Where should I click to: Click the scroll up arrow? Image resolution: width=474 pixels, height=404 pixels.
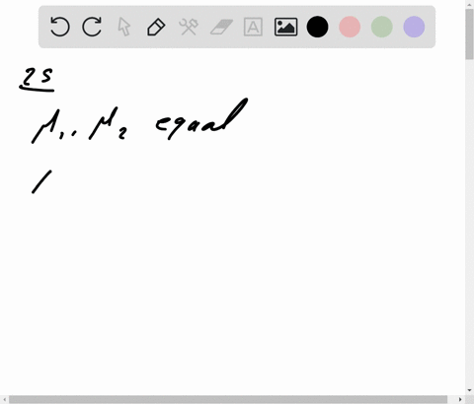coord(469,4)
